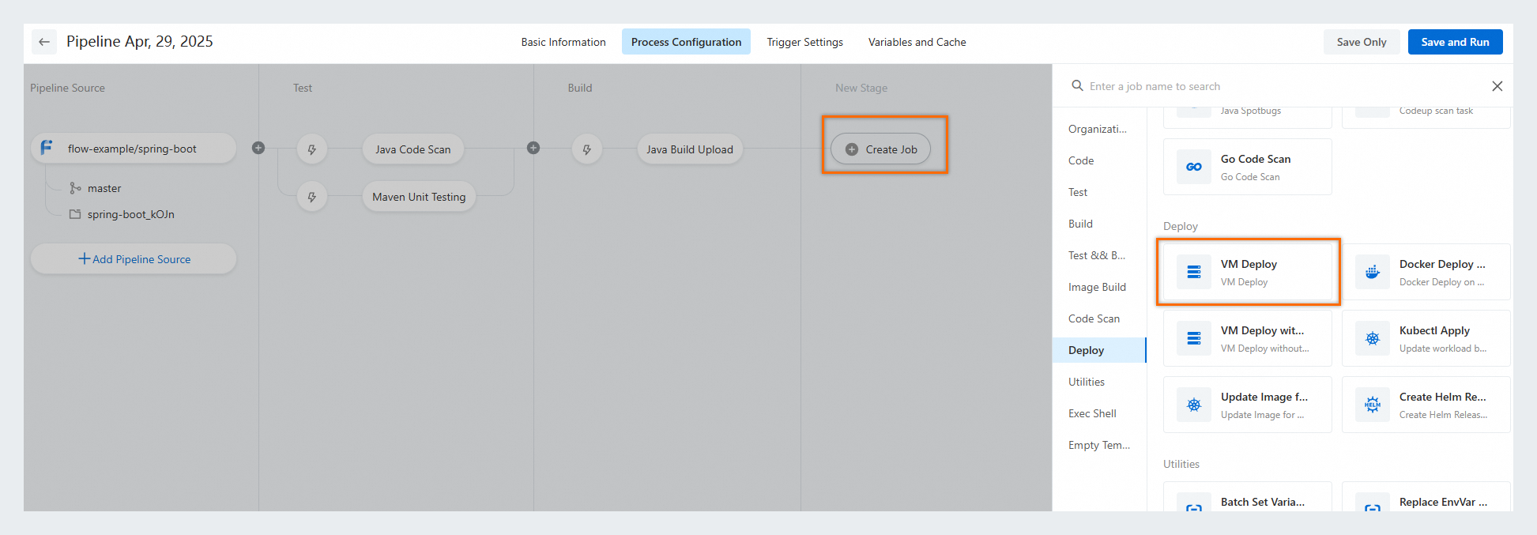Click the Codeup scan task card
Viewport: 1537px width, 535px height.
point(1426,117)
